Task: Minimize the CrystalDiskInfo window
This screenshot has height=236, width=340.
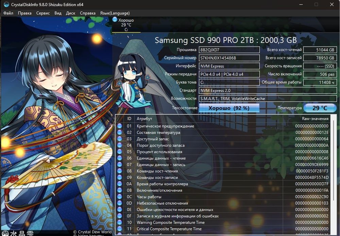Action: click(x=301, y=4)
